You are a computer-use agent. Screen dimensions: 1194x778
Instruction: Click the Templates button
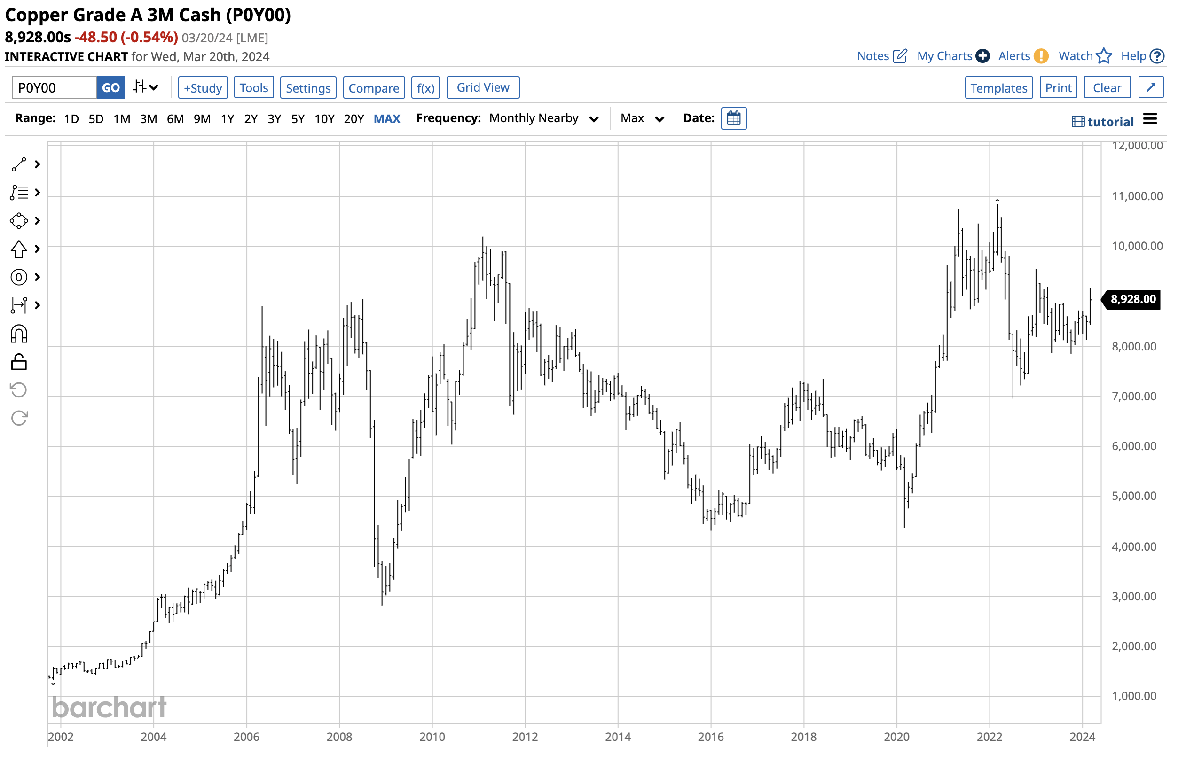coord(998,87)
